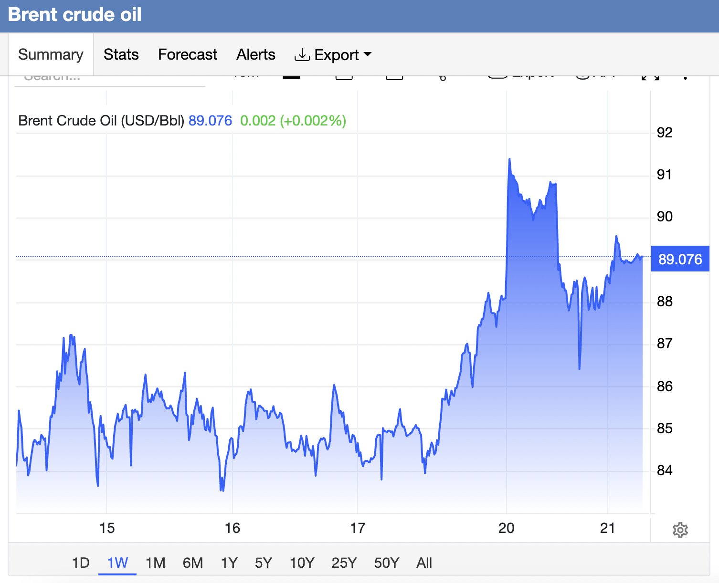Image resolution: width=719 pixels, height=583 pixels.
Task: Select the 1W time range
Action: coord(117,563)
